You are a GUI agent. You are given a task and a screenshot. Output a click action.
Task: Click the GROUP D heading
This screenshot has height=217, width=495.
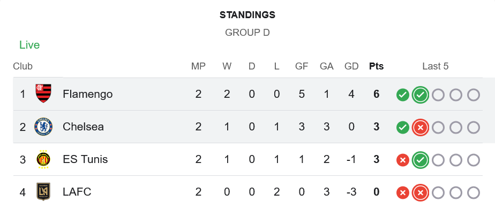click(x=247, y=33)
